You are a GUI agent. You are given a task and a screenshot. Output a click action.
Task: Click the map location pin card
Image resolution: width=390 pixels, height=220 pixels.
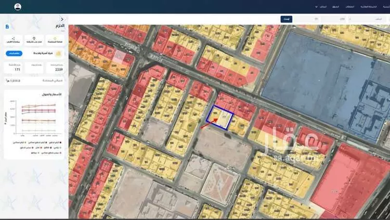[x=34, y=40]
